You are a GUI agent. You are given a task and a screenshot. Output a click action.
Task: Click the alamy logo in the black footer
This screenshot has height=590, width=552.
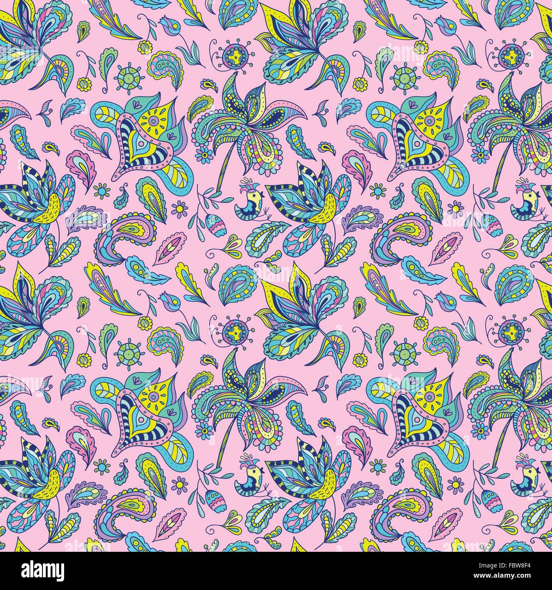tap(42, 571)
